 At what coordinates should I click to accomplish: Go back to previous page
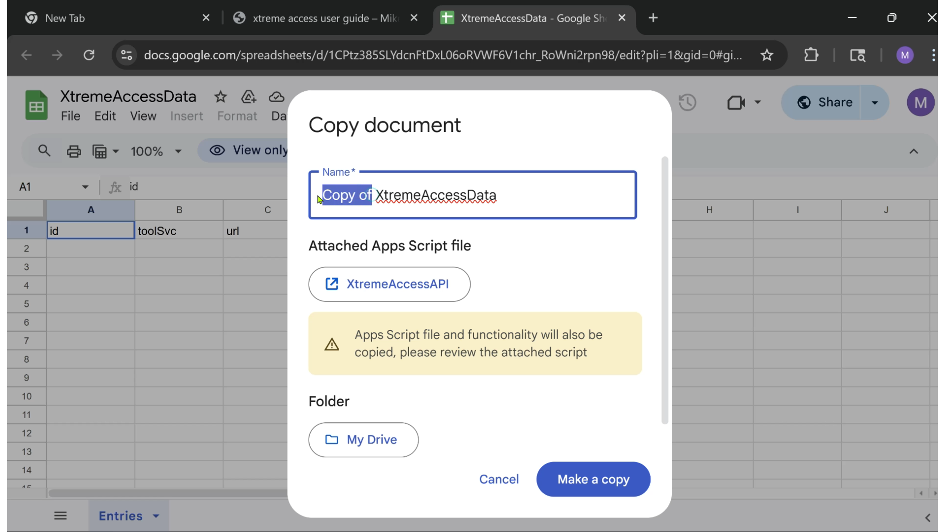pos(27,55)
